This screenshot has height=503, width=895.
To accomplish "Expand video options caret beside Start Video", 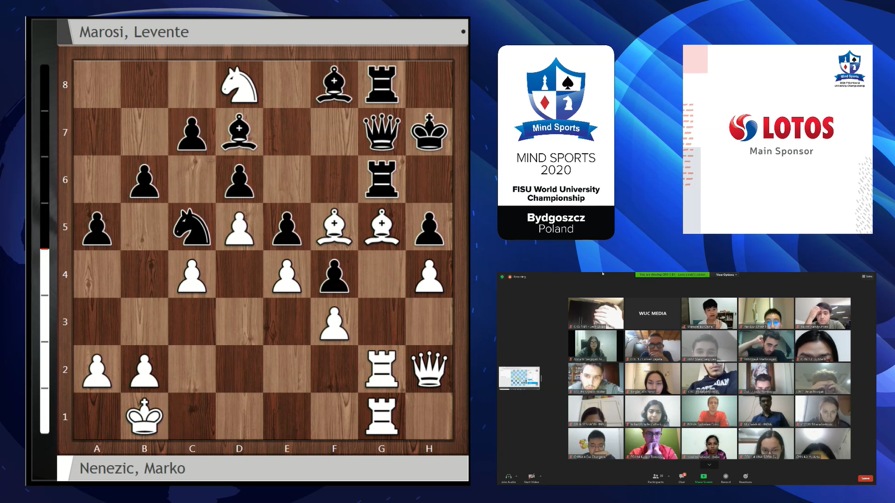I will click(x=540, y=476).
